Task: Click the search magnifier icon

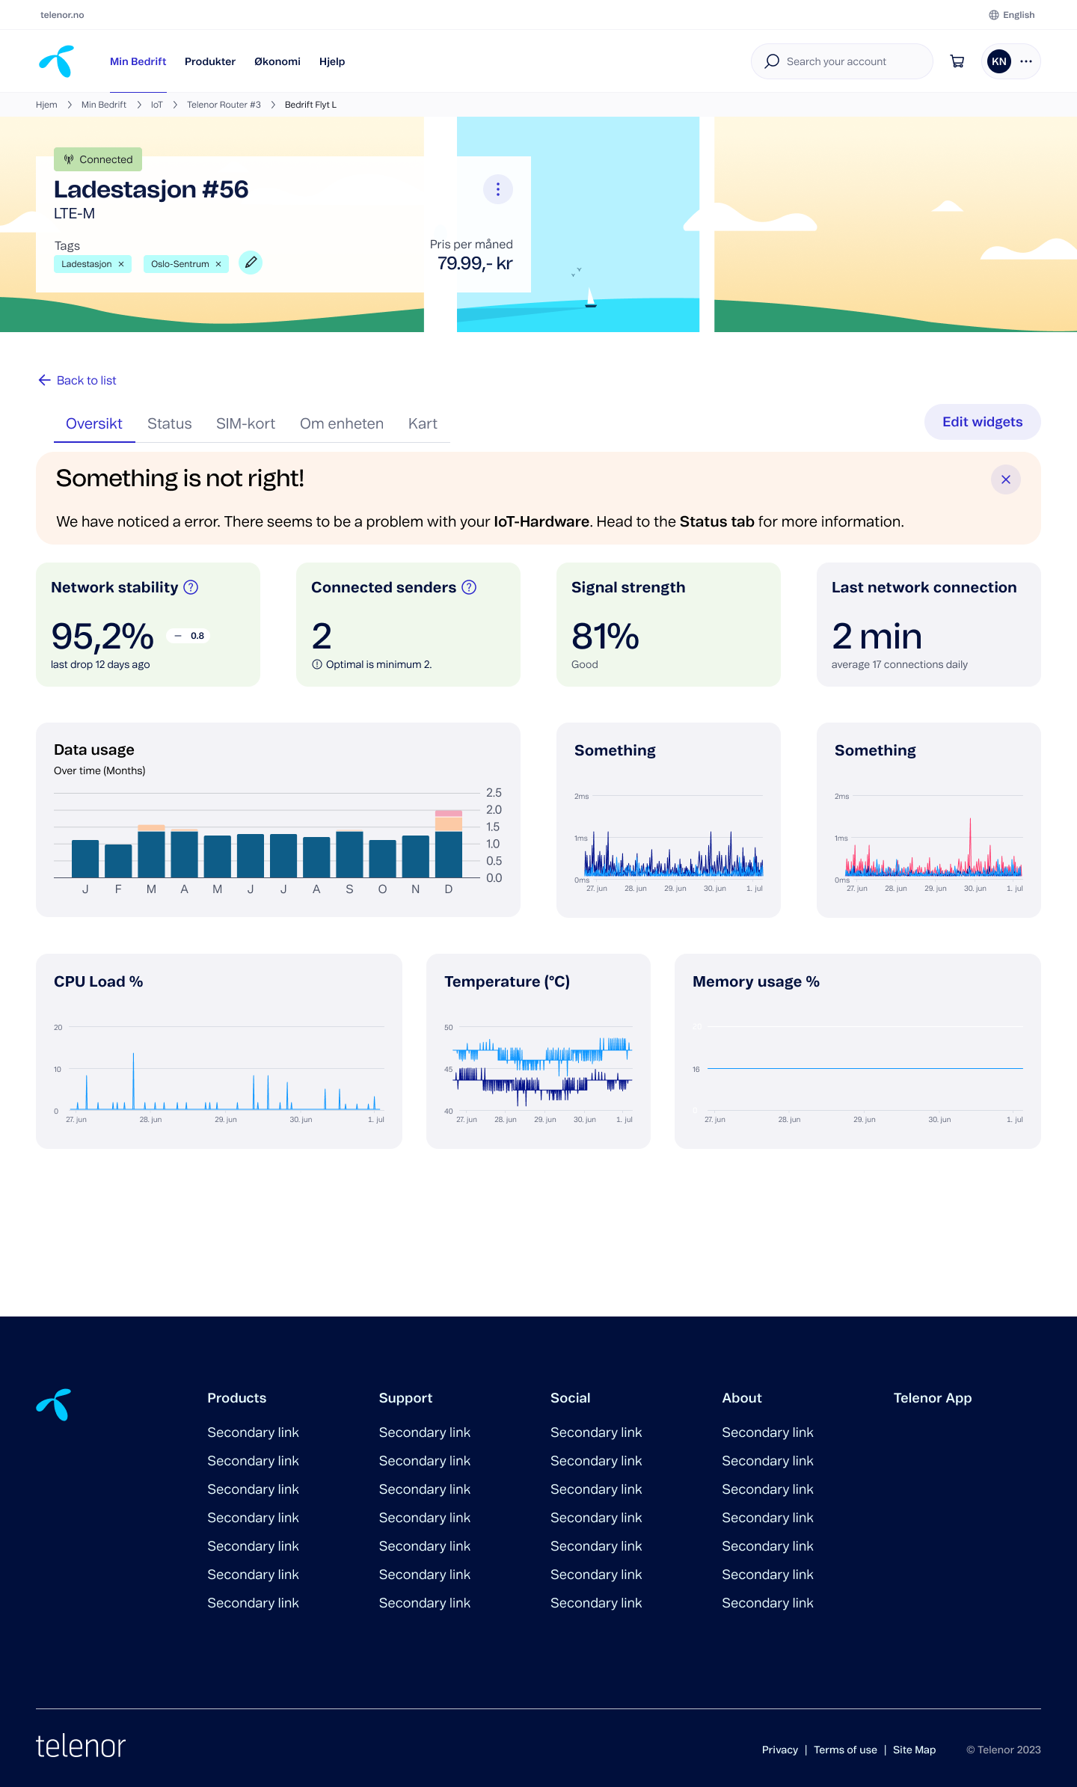Action: (x=772, y=61)
